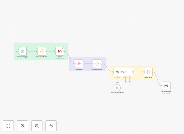Select the Format HTML code node
The image size is (184, 134).
pos(148,72)
